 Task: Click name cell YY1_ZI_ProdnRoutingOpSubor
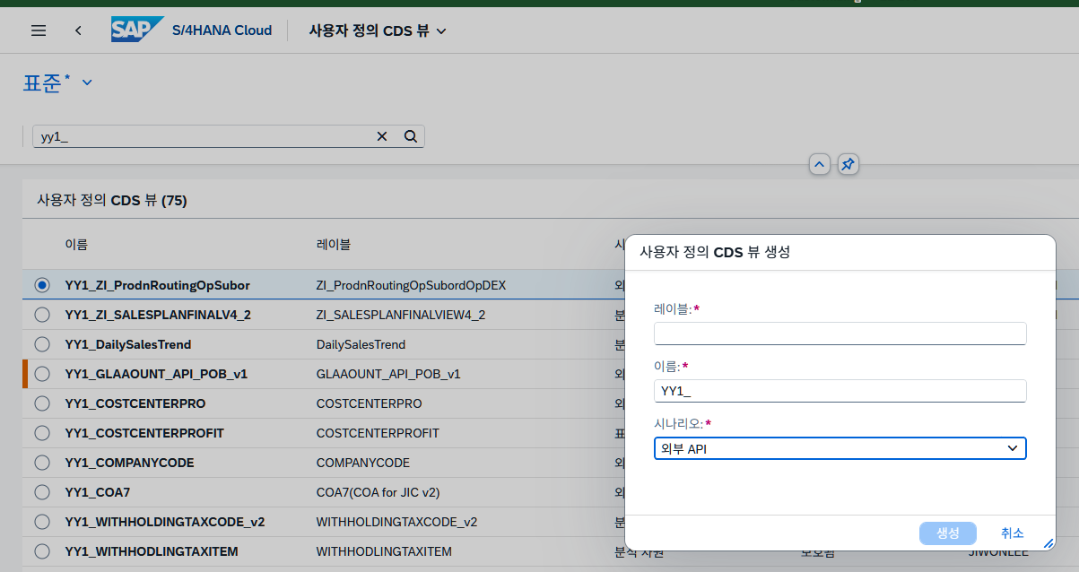click(158, 285)
